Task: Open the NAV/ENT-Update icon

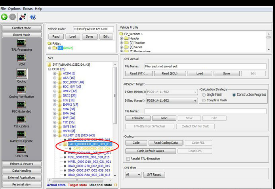Action: coord(22,135)
